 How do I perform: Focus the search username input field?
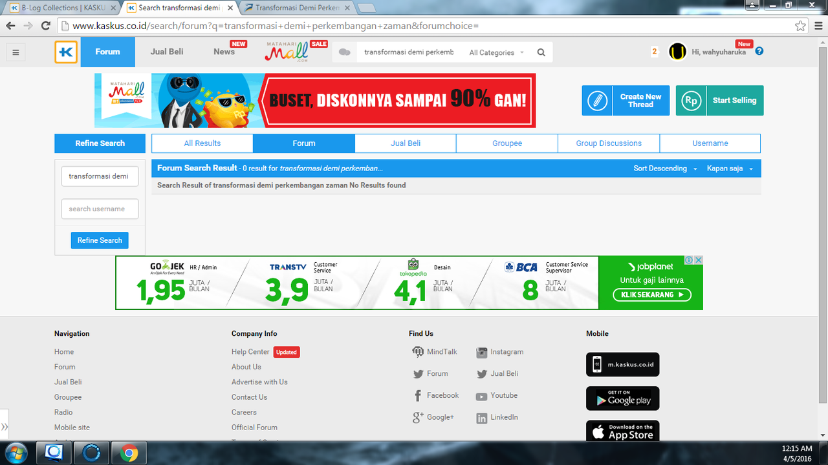(x=100, y=209)
